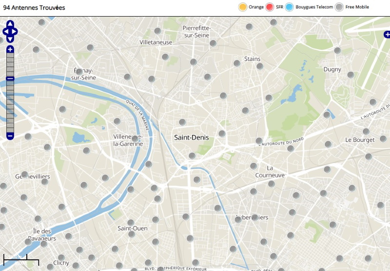The height and width of the screenshot is (271, 390).
Task: Select the antenna marker on the Gennevilliers label
Action: (x=24, y=174)
